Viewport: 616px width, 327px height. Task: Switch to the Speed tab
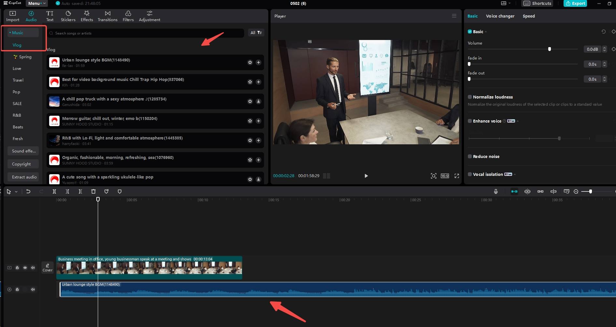(x=529, y=16)
